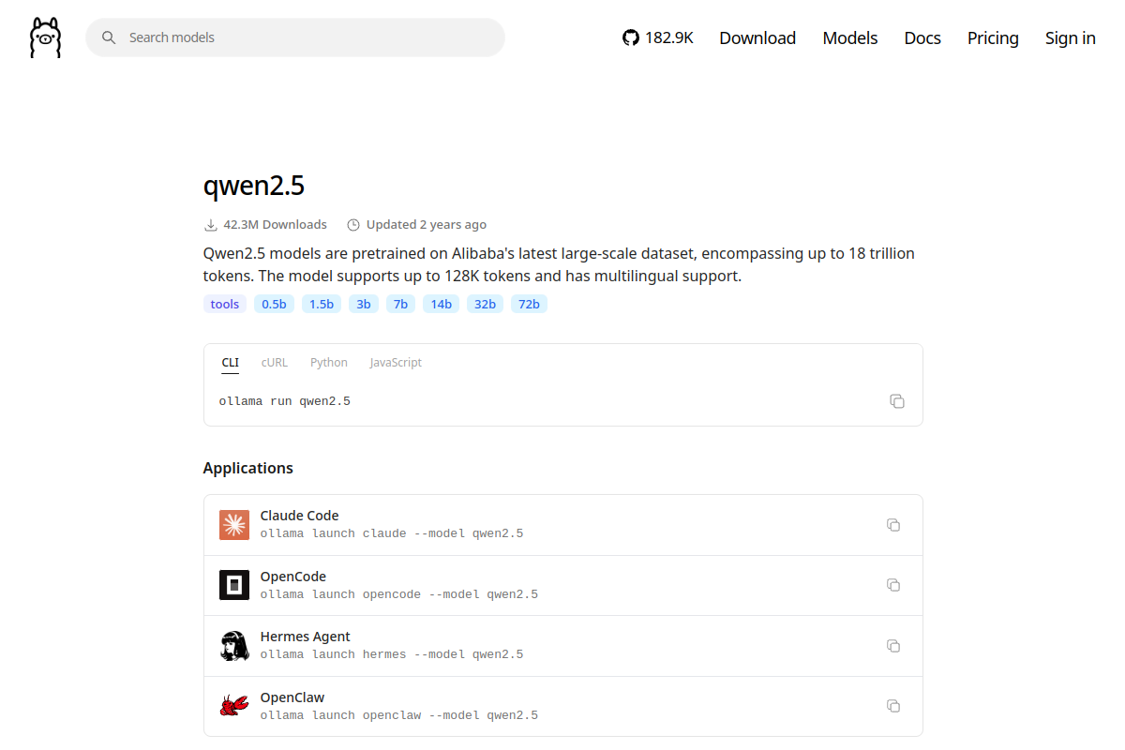Click 'ollama launch claude --model qwen2.5' text
The image size is (1125, 750).
(392, 533)
